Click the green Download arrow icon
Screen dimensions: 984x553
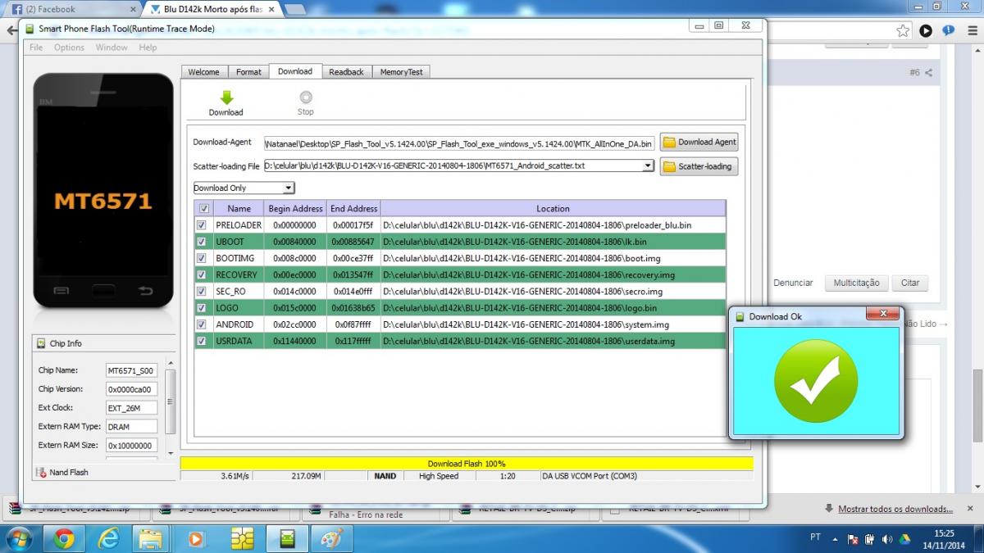coord(226,97)
